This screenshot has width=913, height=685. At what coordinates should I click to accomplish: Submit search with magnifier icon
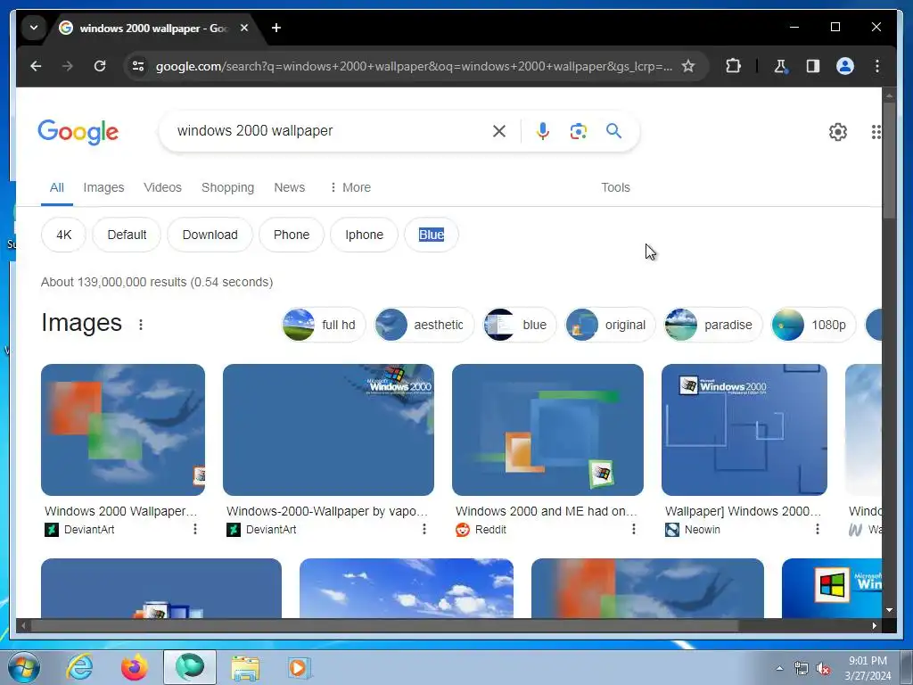pos(613,131)
